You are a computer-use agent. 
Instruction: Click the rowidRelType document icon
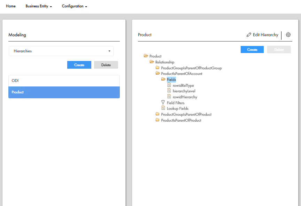(x=169, y=85)
